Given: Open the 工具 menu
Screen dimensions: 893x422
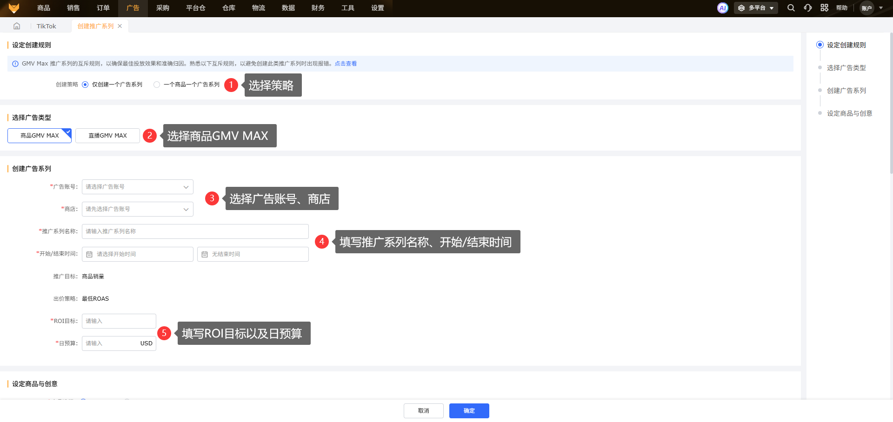Looking at the screenshot, I should 348,8.
